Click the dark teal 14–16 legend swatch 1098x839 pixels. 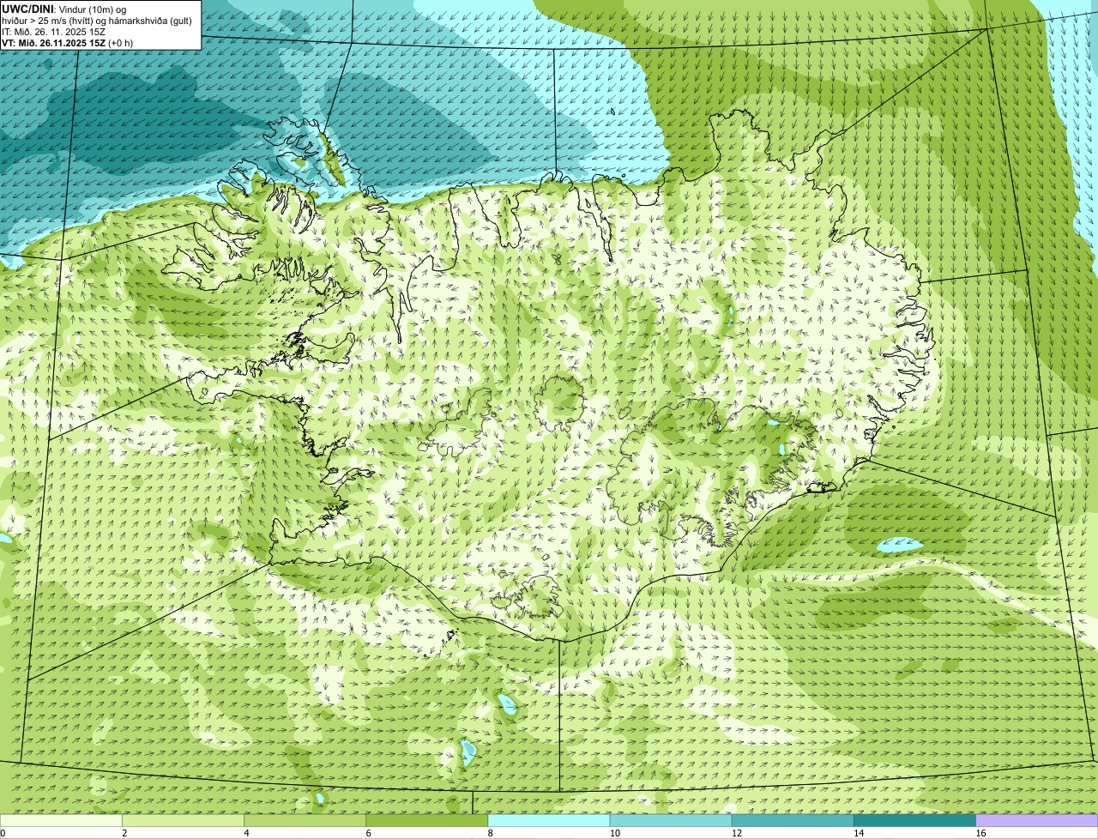[915, 820]
